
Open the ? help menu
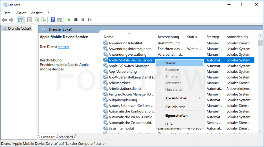(48, 13)
